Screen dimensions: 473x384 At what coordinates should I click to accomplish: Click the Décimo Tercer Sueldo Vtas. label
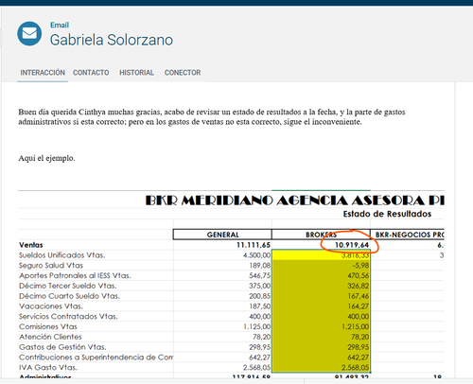[68, 286]
